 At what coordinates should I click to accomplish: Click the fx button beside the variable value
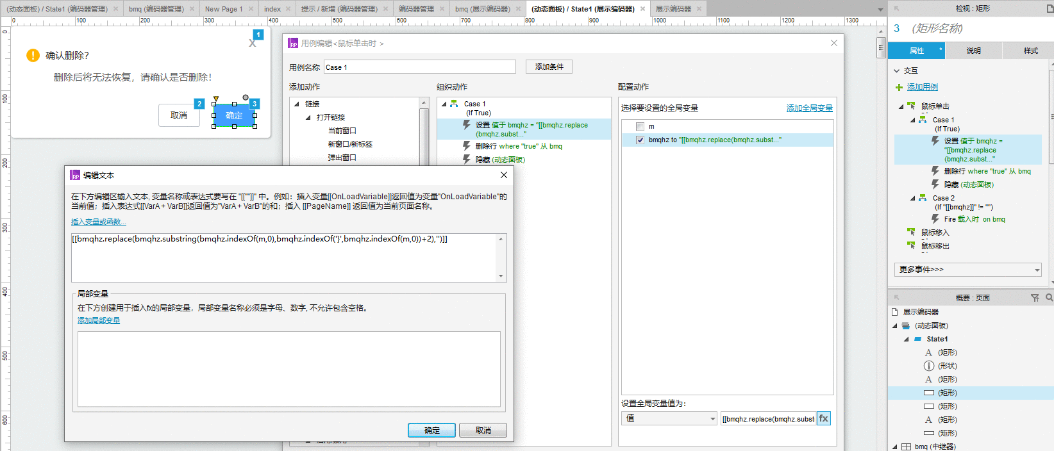824,418
